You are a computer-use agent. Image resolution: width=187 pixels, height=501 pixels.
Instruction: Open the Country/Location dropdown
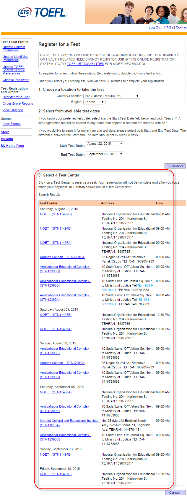click(112, 96)
